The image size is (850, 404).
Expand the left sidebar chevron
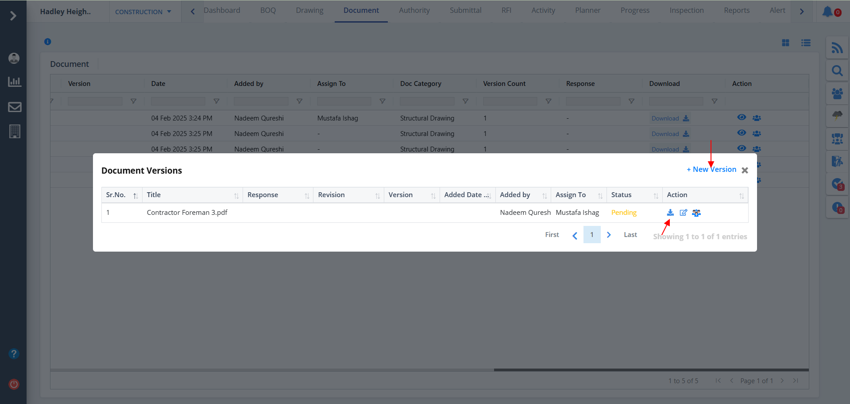click(13, 16)
